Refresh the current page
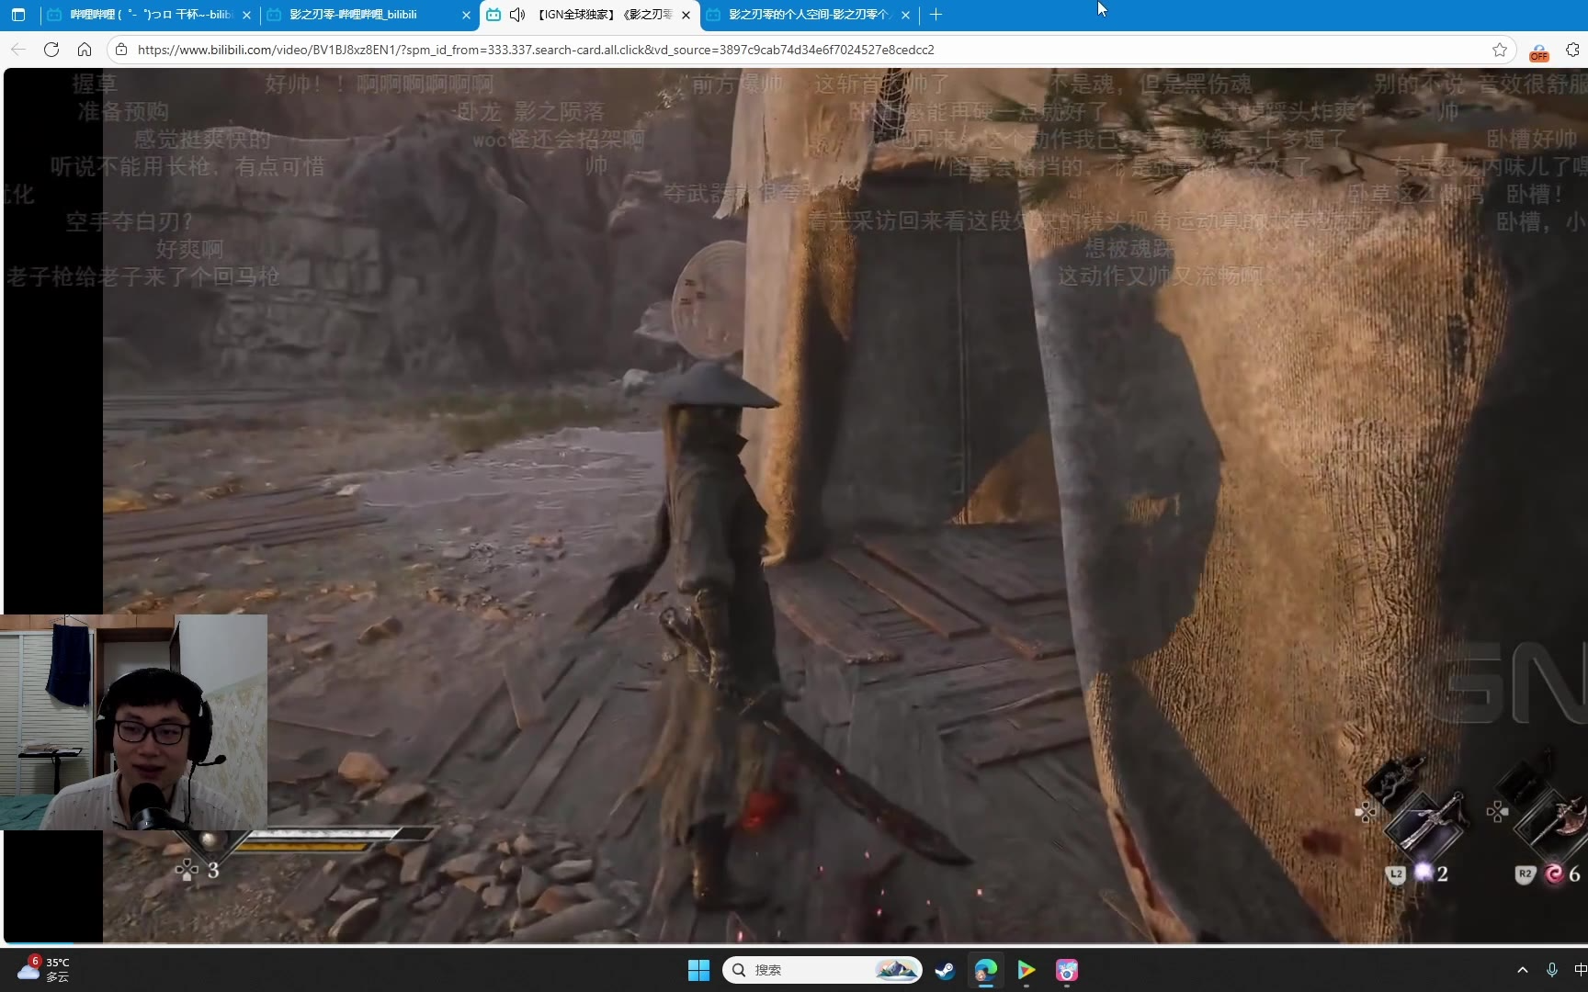The height and width of the screenshot is (992, 1588). click(51, 50)
